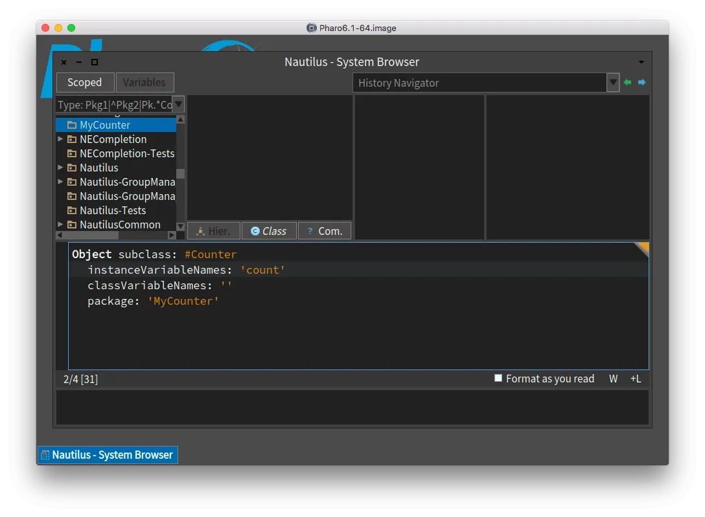Screen dimensions: 705x517
Task: Enable Format as you read checkbox
Action: (498, 379)
